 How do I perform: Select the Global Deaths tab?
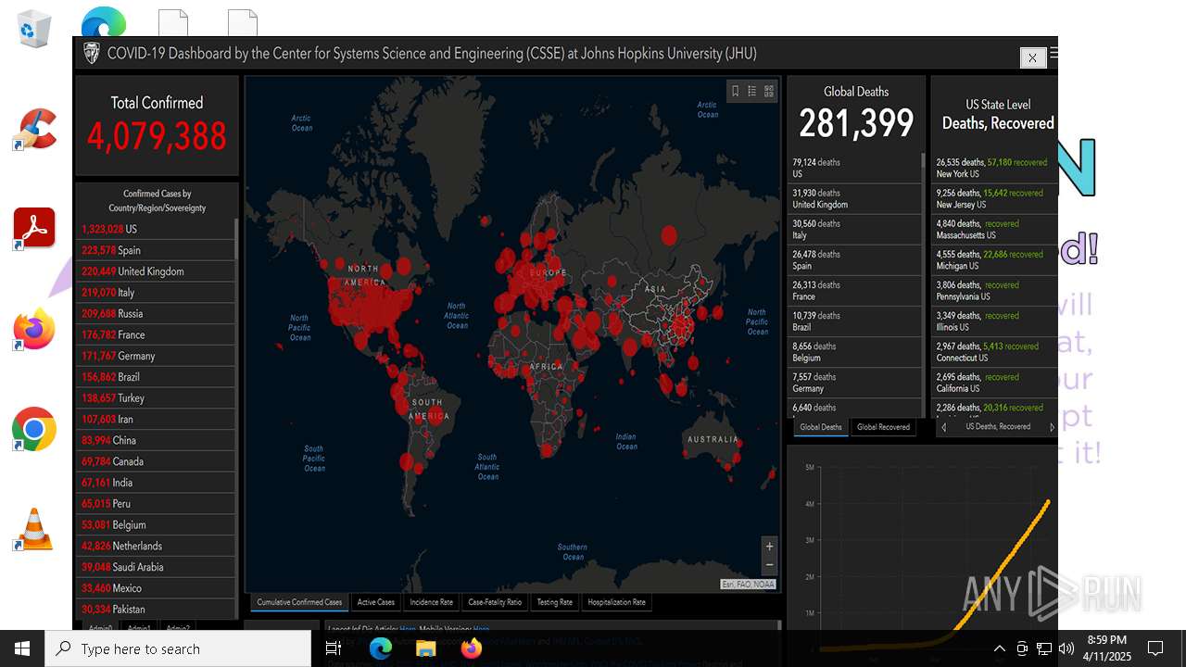pyautogui.click(x=821, y=427)
